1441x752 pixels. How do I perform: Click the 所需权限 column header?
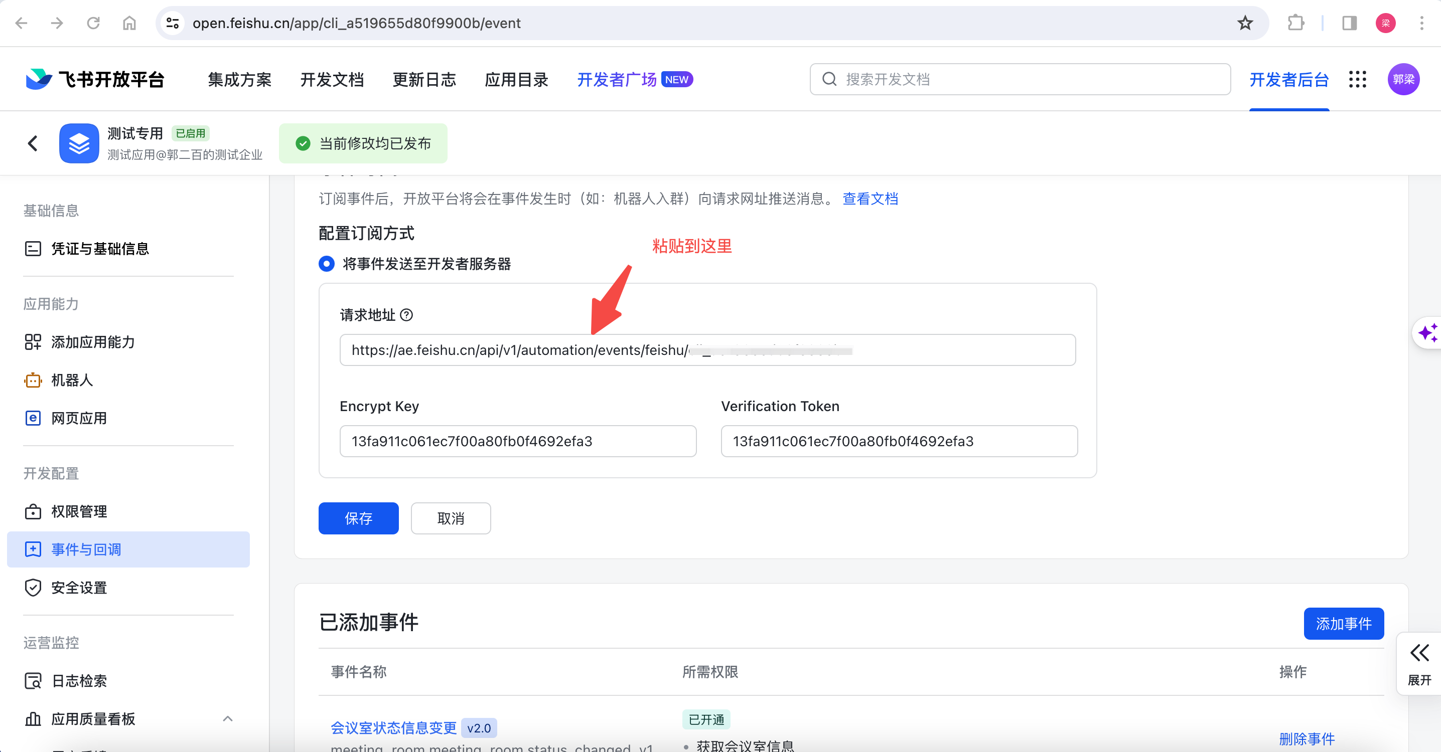pos(710,672)
